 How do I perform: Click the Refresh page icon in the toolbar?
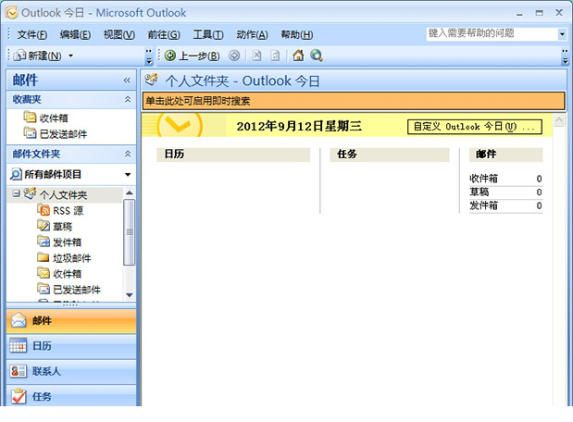[275, 56]
